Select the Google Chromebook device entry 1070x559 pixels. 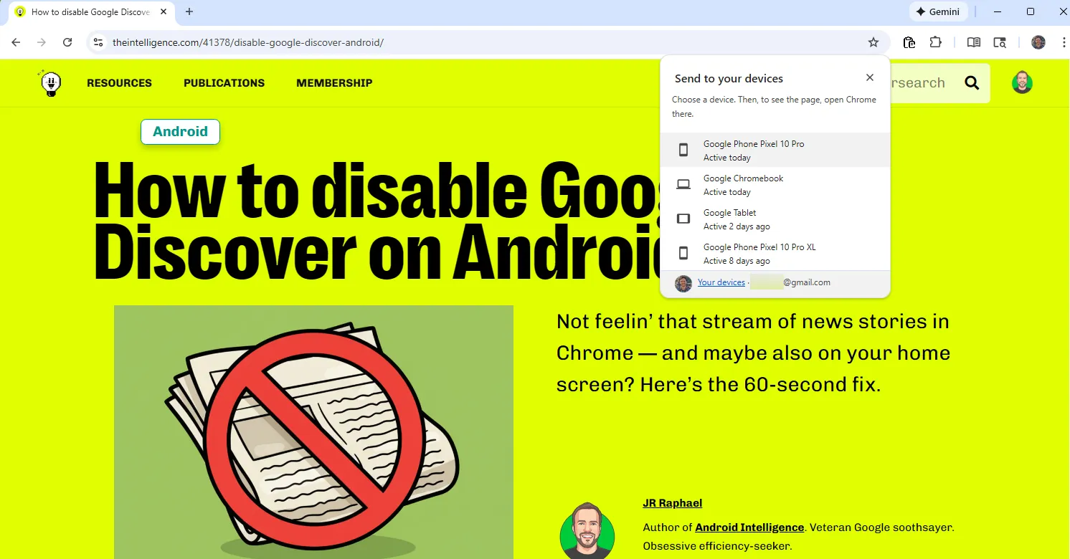744,184
